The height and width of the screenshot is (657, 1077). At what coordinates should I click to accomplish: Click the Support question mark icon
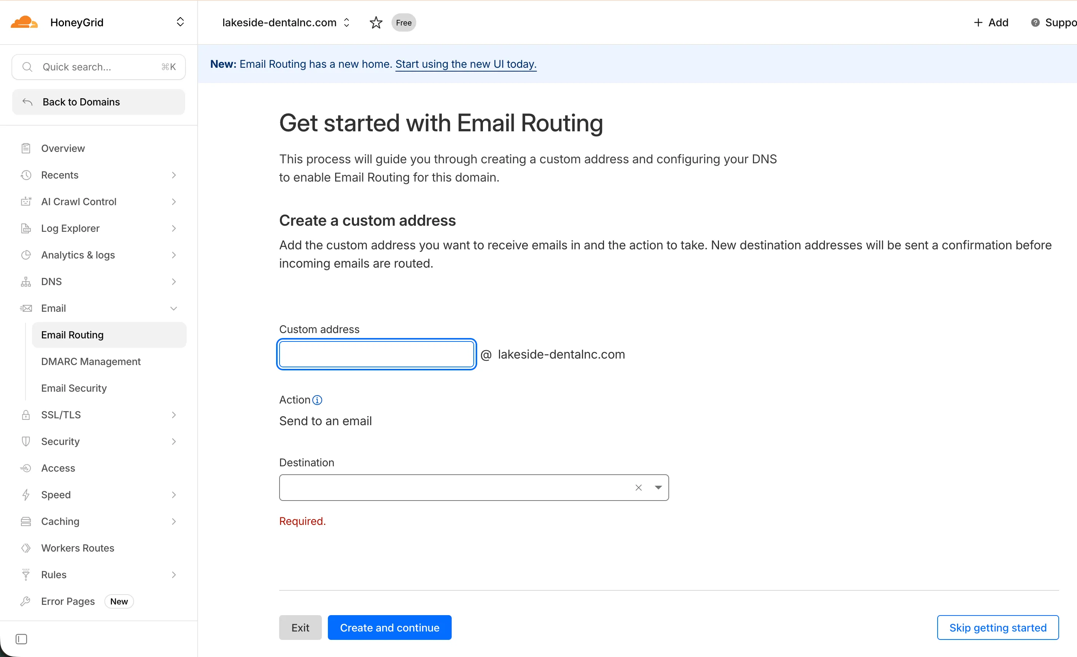[x=1035, y=23]
